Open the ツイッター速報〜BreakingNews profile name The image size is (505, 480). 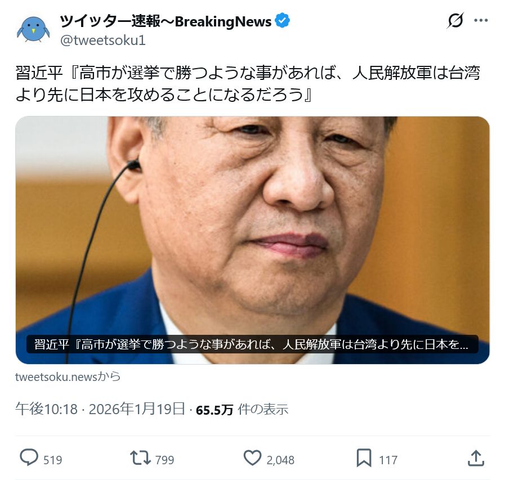[166, 21]
